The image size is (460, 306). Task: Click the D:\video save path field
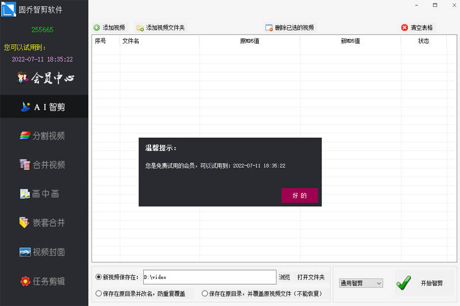(209, 277)
